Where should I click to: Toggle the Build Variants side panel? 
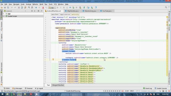(x=1, y=67)
